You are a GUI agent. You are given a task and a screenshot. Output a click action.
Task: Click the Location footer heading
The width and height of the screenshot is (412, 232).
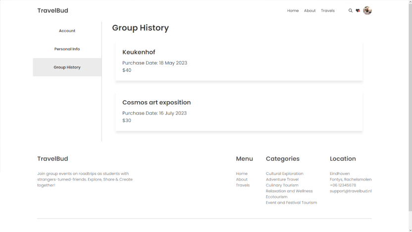[343, 159]
